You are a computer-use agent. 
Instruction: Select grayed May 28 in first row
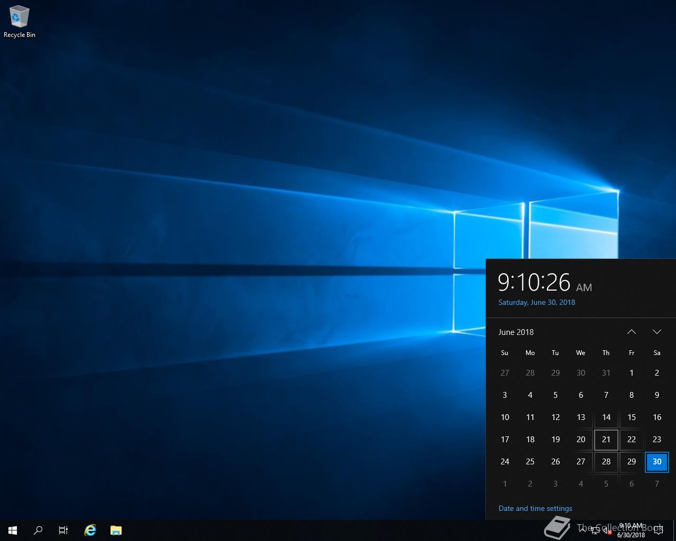530,373
